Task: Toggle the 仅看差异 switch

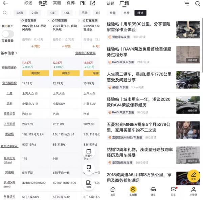Action: [x=8, y=34]
